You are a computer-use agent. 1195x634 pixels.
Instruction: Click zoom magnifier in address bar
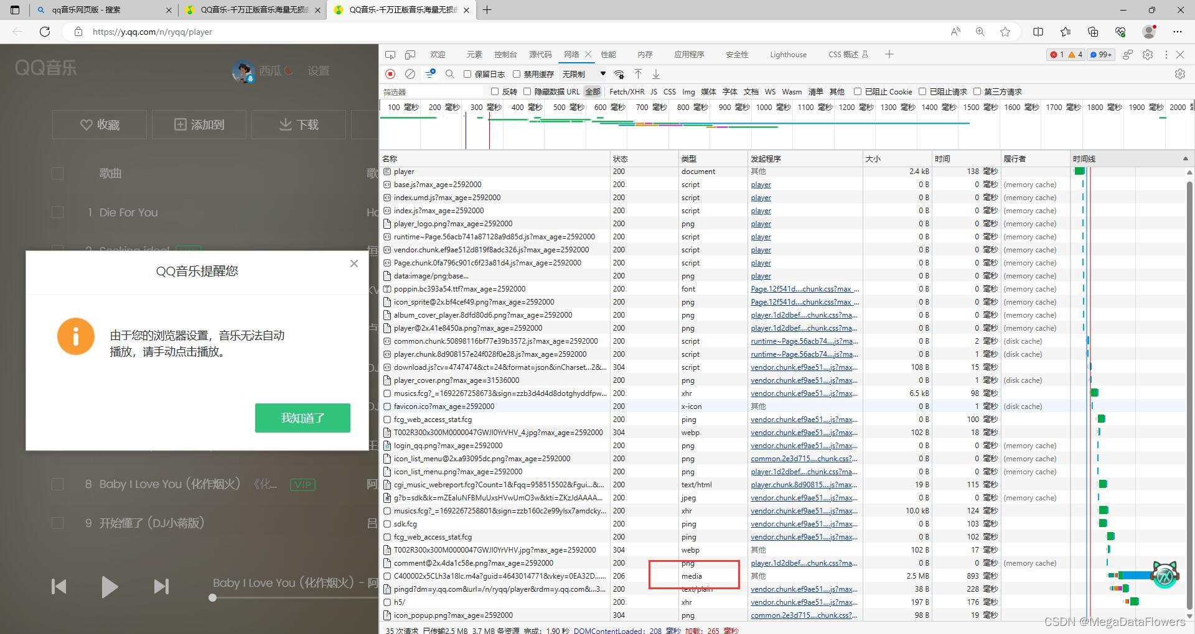(x=980, y=32)
